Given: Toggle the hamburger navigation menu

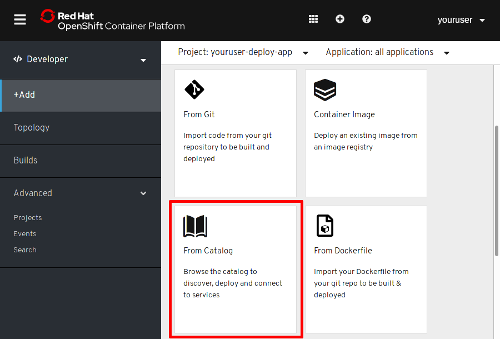Looking at the screenshot, I should [x=20, y=19].
